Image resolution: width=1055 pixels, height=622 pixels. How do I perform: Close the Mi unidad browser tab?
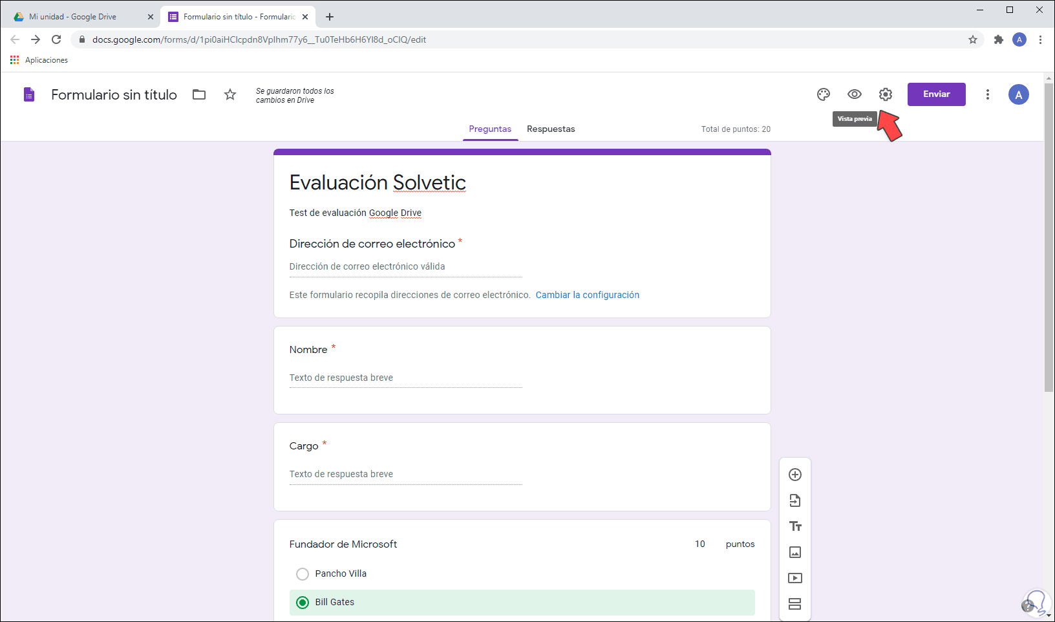[151, 17]
